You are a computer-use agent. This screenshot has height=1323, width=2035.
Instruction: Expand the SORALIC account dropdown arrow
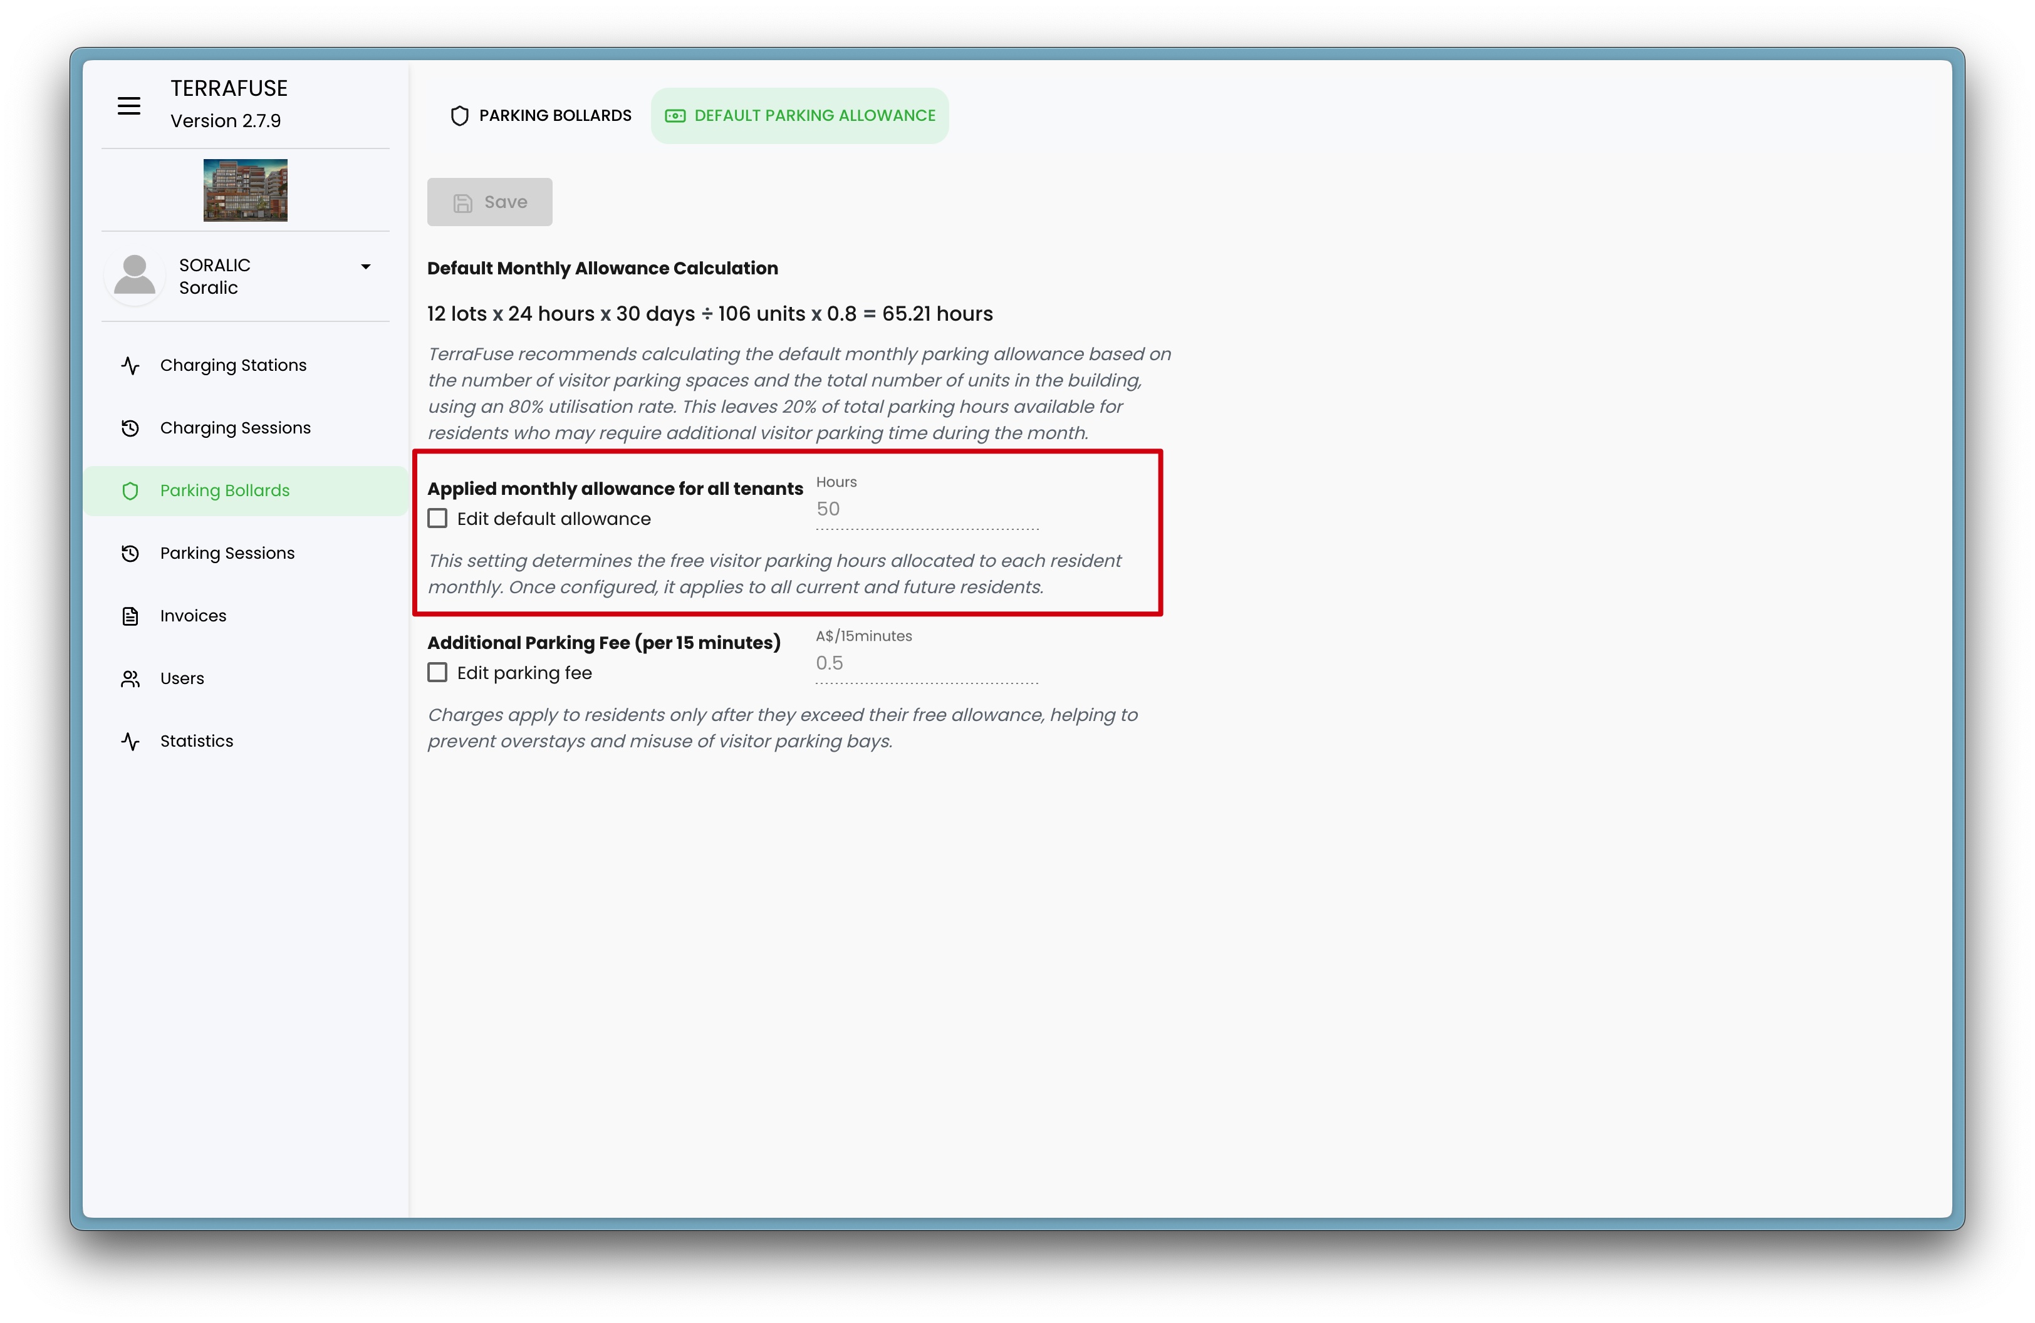pyautogui.click(x=366, y=267)
